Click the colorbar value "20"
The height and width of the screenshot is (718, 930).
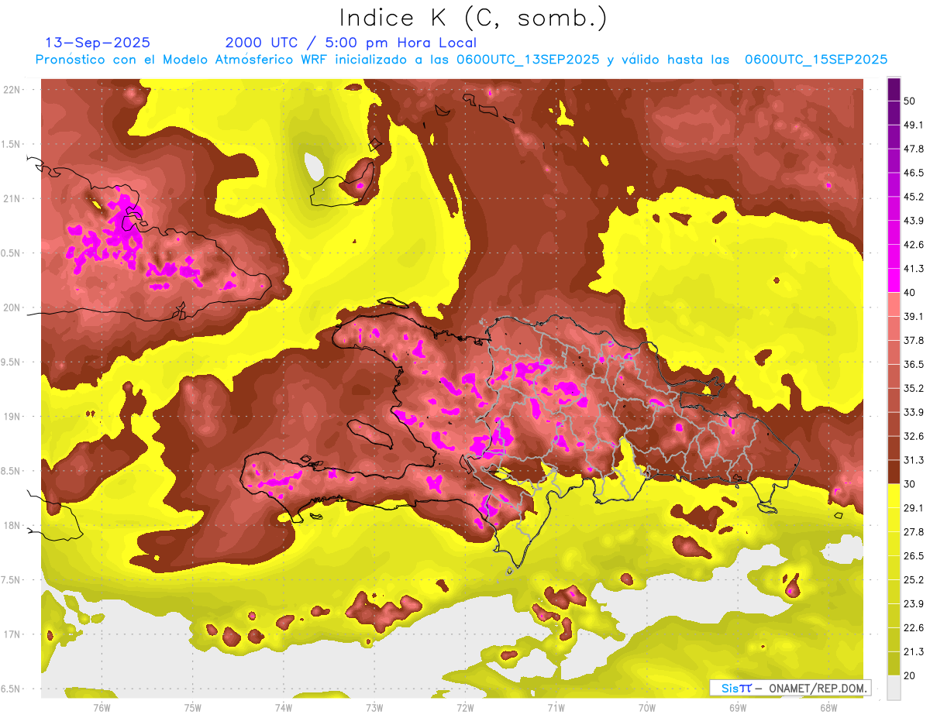point(910,675)
